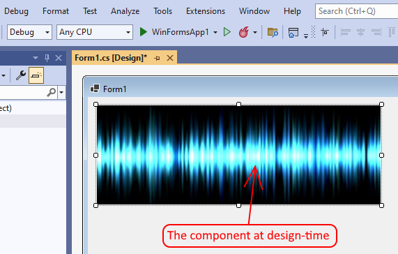
Task: Click the browser window home icon
Action: click(x=293, y=33)
